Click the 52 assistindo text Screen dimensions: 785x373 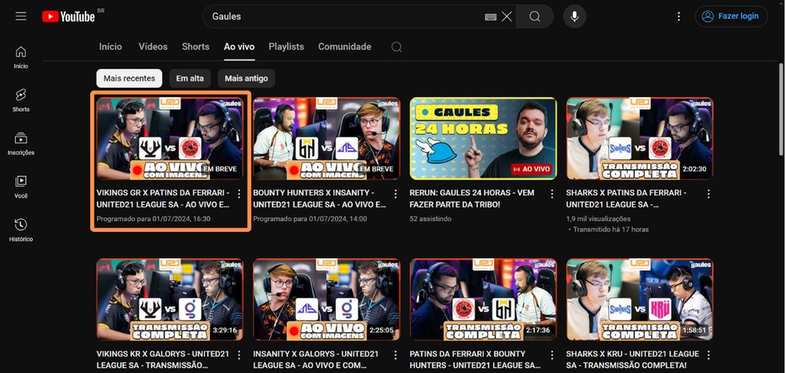[x=430, y=219]
